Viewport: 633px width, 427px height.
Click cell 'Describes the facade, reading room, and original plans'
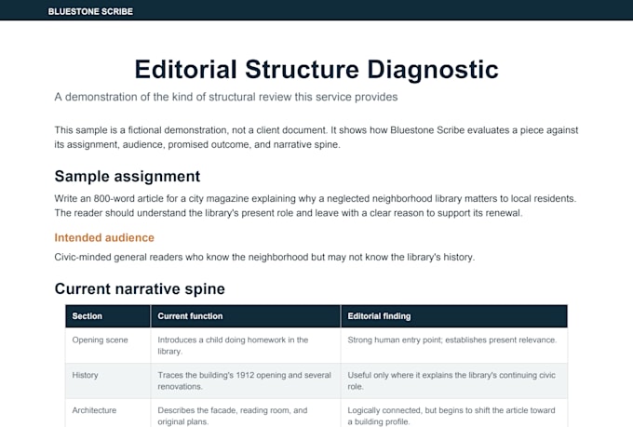click(246, 413)
